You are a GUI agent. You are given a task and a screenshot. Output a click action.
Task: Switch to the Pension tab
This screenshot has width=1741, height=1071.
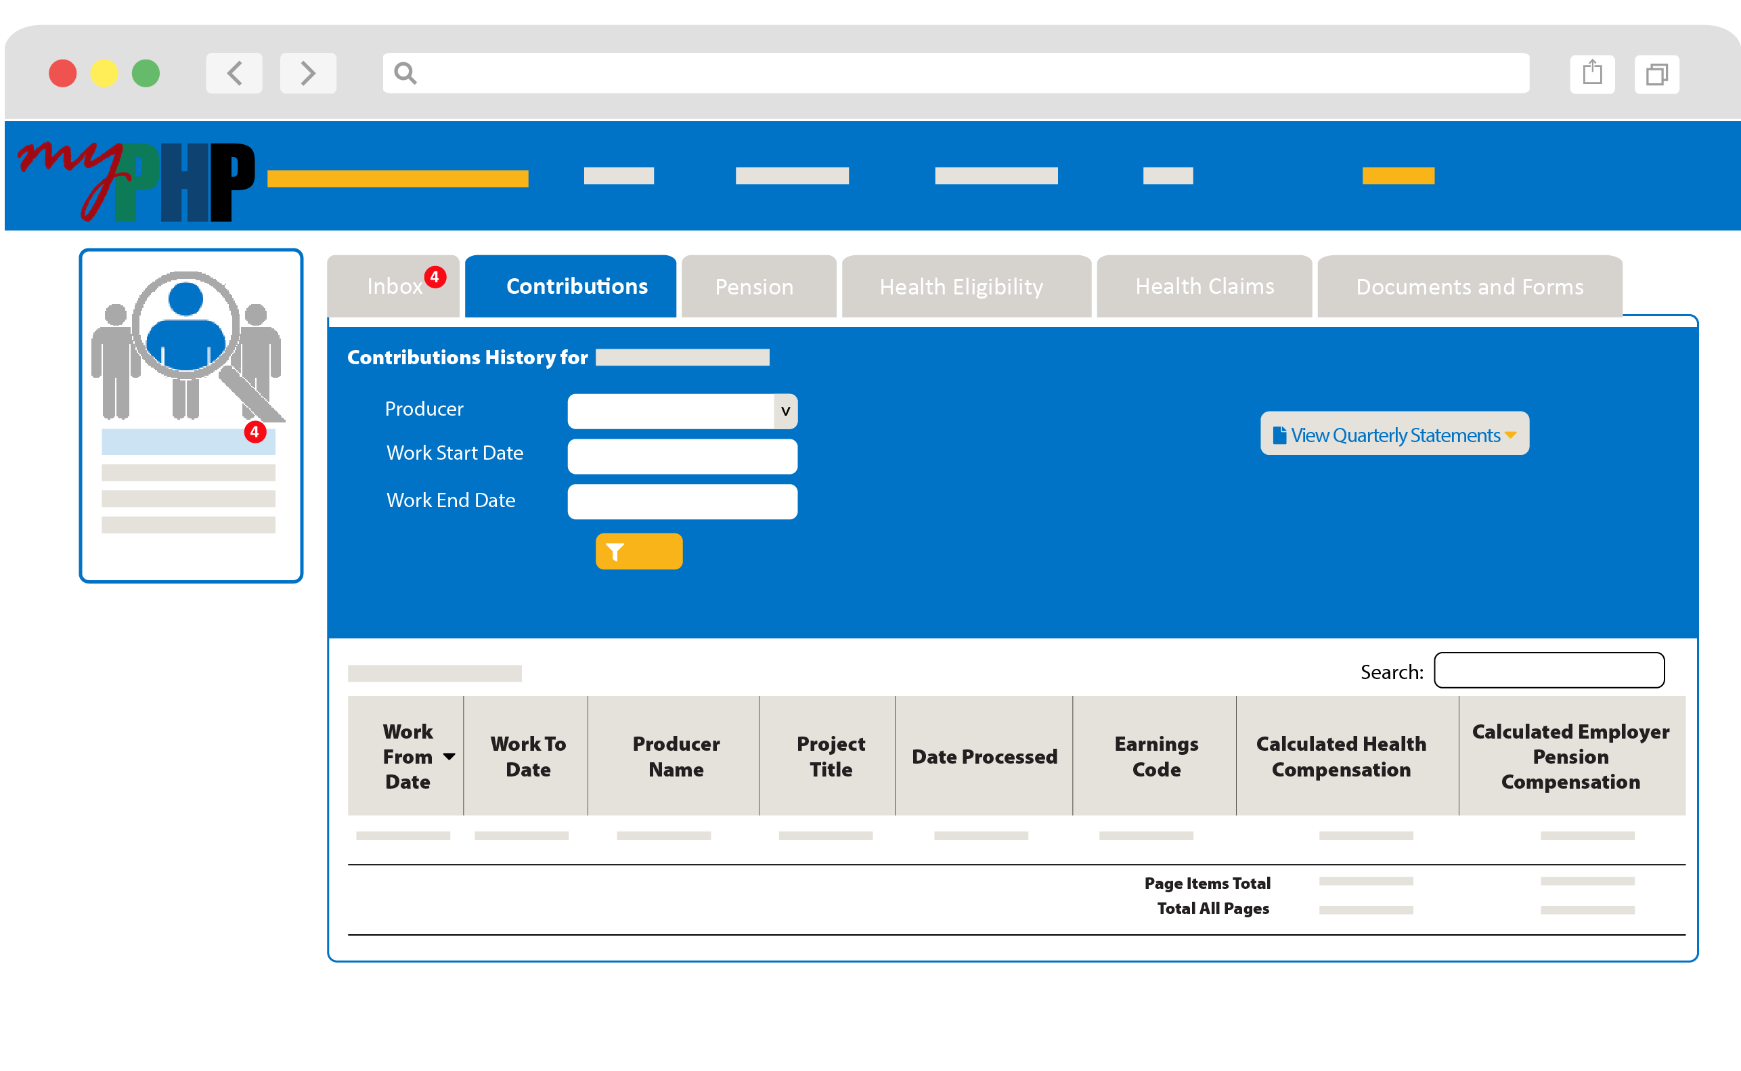pyautogui.click(x=754, y=287)
